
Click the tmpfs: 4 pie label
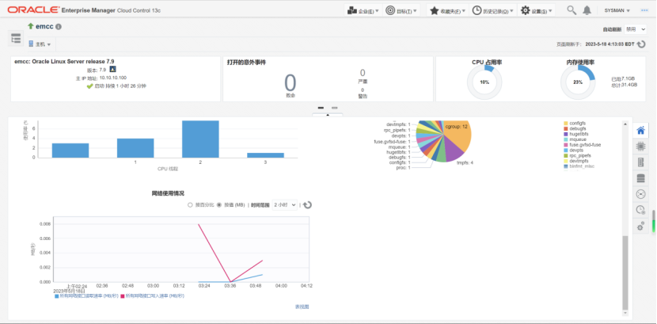click(465, 162)
